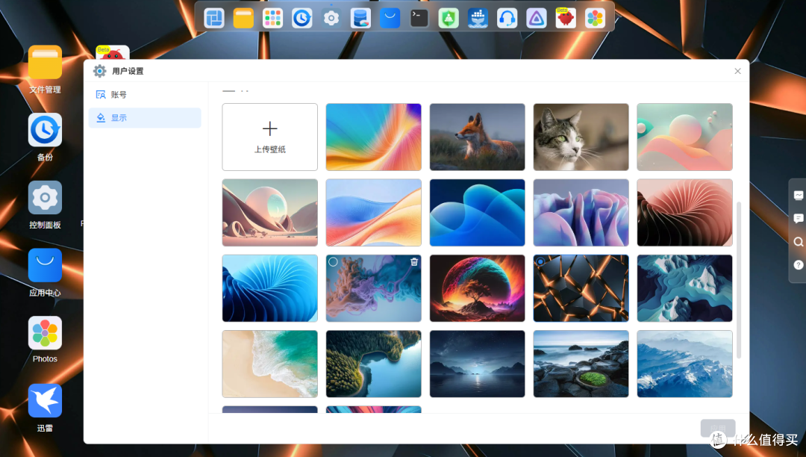
Task: Switch to 账号 tab in sidebar
Action: point(145,95)
